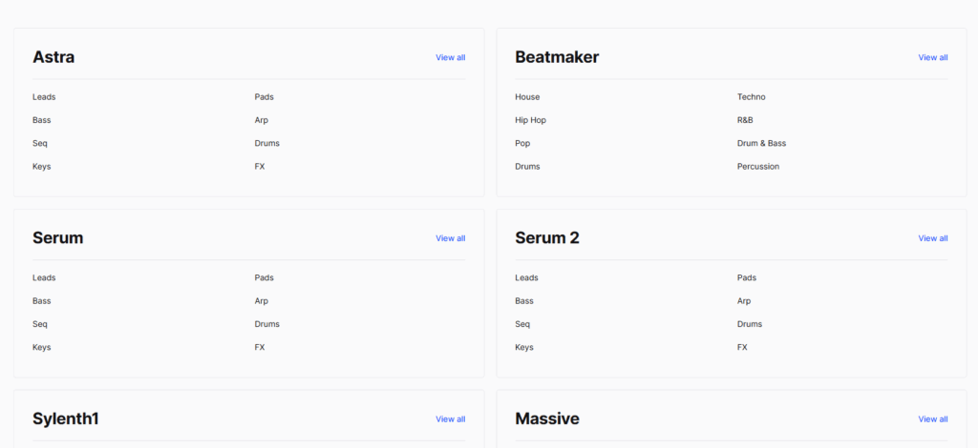Select Keys in the Serum card
Screen dimensions: 978x448
pos(42,348)
